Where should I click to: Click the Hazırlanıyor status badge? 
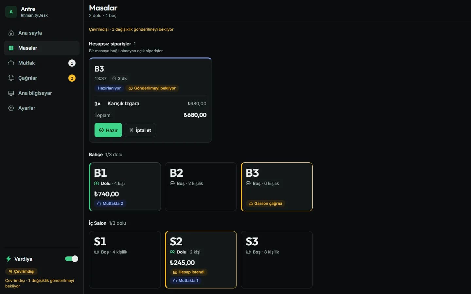coord(109,88)
